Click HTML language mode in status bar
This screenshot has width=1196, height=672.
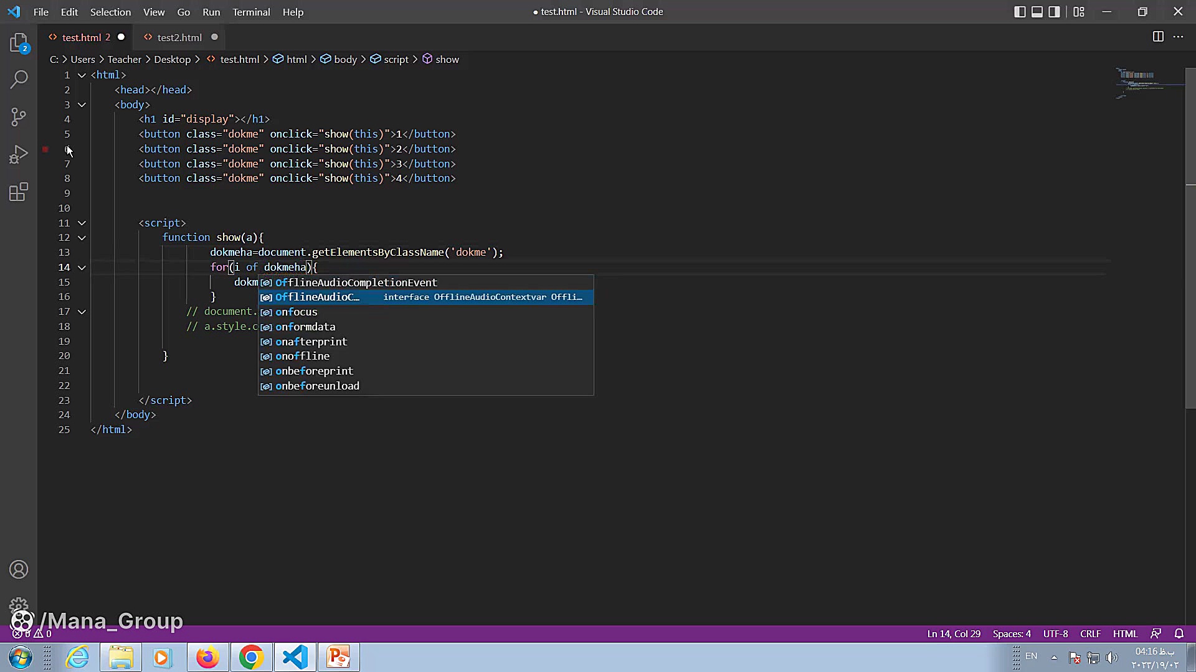[1125, 633]
